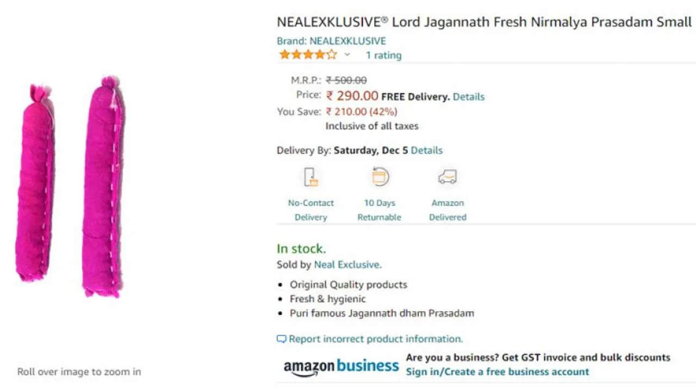696x391 pixels.
Task: Select the first star in the rating
Action: point(283,54)
